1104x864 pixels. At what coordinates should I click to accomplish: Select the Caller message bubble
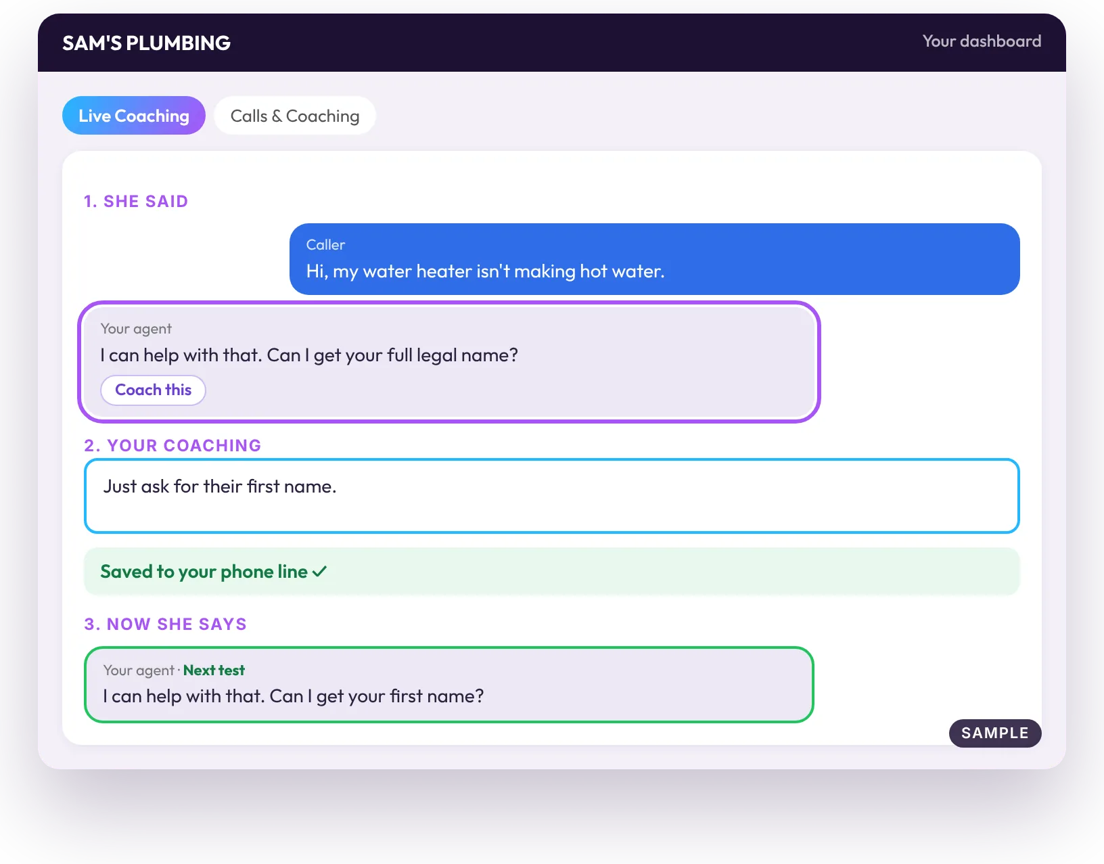654,259
